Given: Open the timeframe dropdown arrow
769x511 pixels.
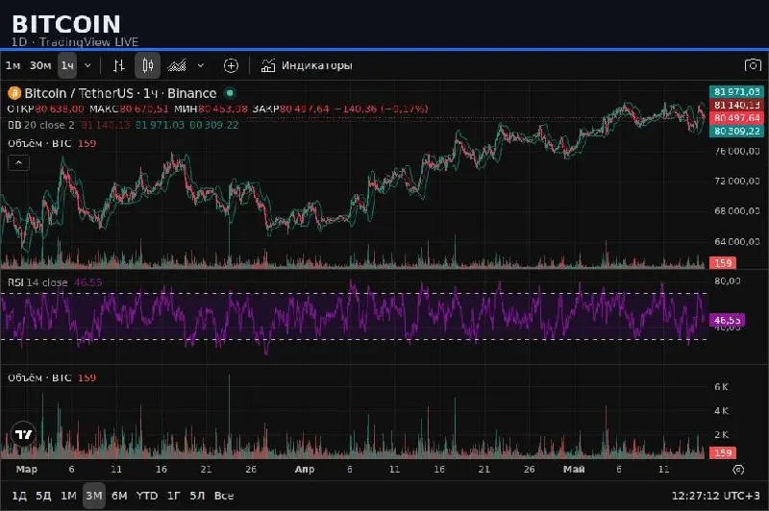Looking at the screenshot, I should [87, 65].
